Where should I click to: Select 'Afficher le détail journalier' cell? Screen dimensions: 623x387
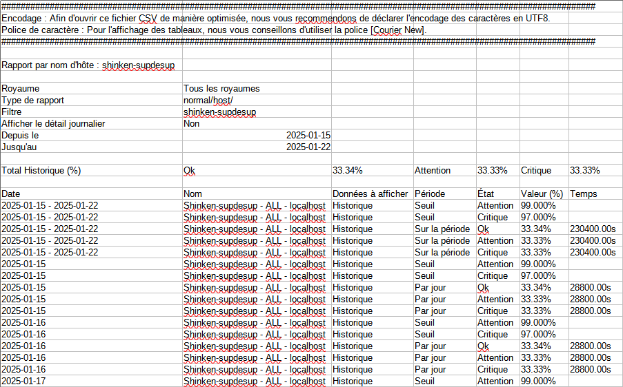tap(53, 124)
